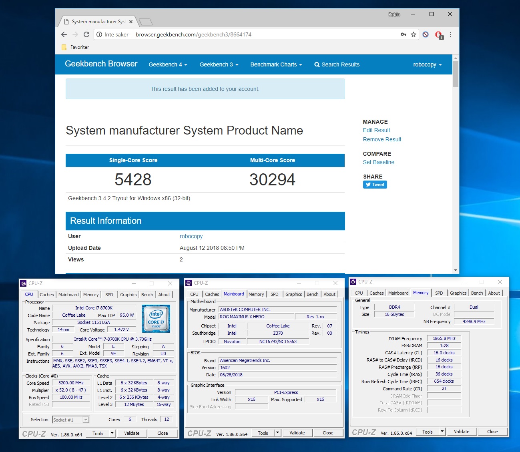Click Edit Result link
Viewport: 520px width, 452px height.
point(376,130)
